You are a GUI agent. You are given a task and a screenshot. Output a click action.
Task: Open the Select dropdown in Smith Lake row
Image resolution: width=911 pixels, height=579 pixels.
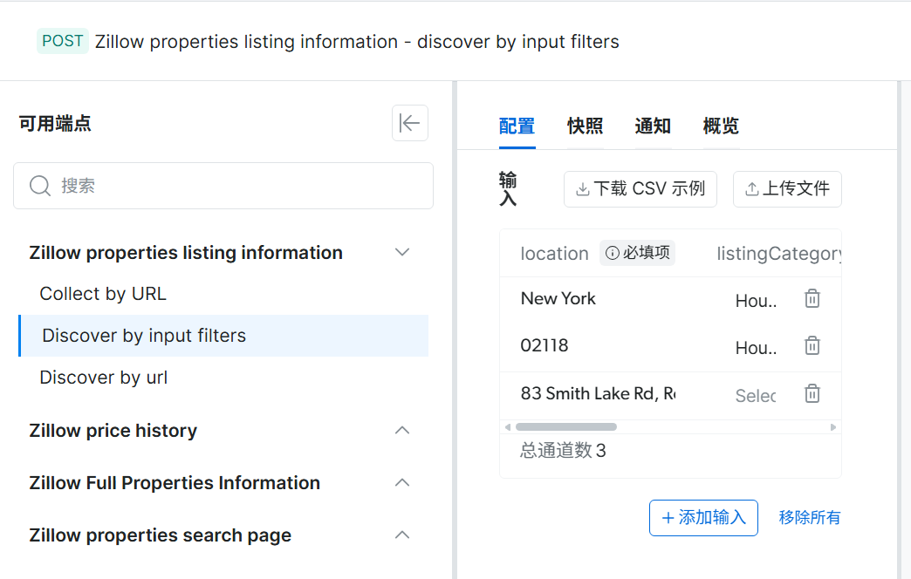click(x=756, y=396)
